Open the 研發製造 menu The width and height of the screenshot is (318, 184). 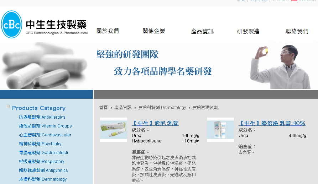pyautogui.click(x=248, y=31)
